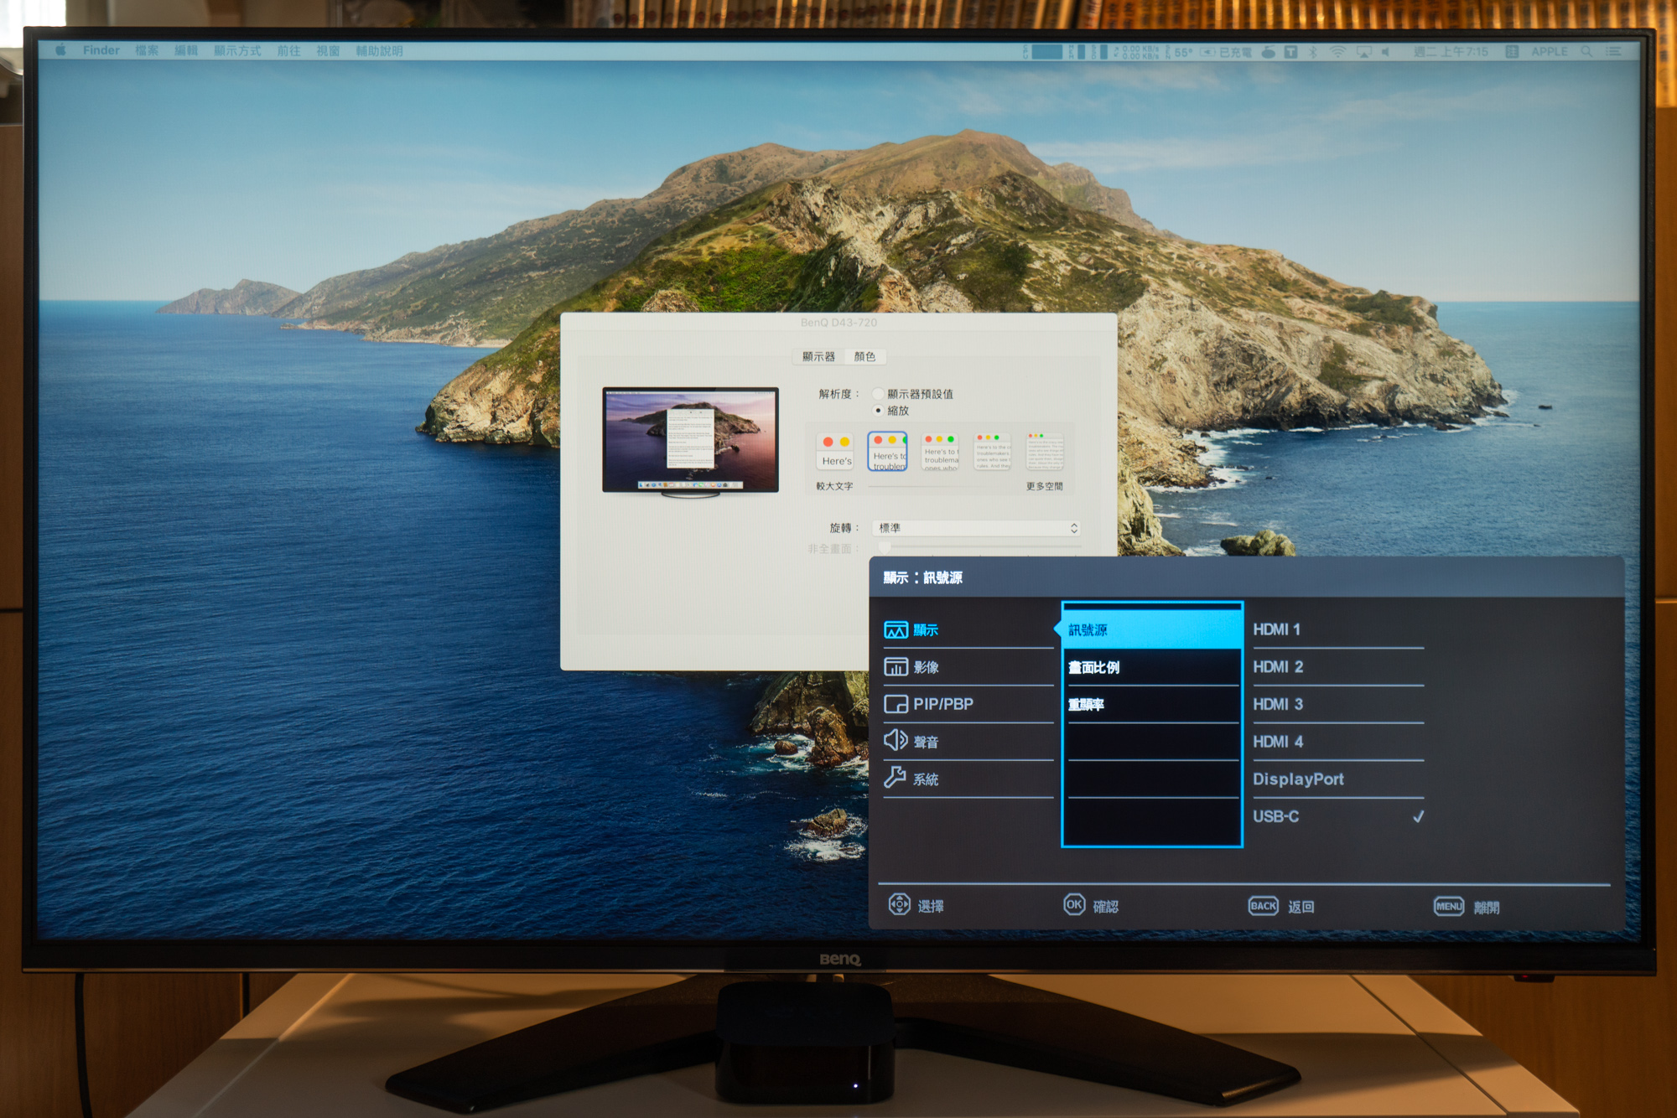Pick the 較大文字 larger text scaling thumbnail
This screenshot has width=1677, height=1118.
(835, 451)
